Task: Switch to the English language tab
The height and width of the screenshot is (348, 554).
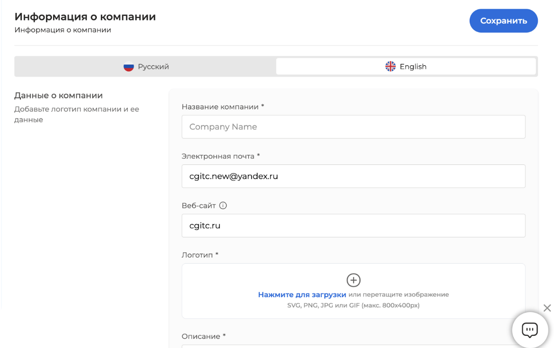Action: pos(406,66)
